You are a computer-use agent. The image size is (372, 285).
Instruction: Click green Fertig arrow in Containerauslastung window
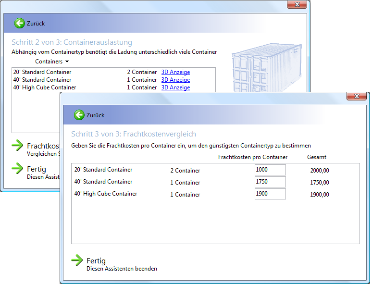point(17,168)
